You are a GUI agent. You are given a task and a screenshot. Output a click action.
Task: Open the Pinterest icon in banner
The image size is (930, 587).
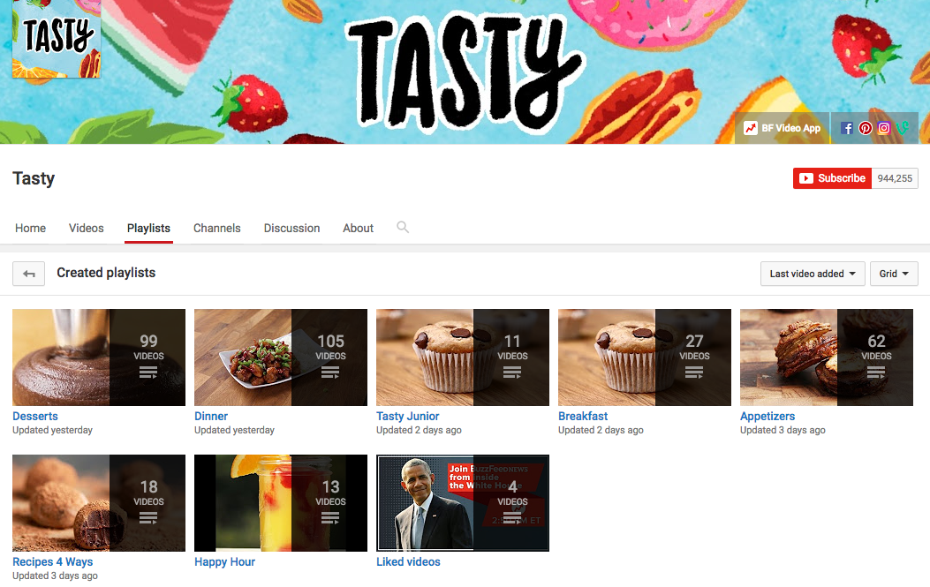866,128
